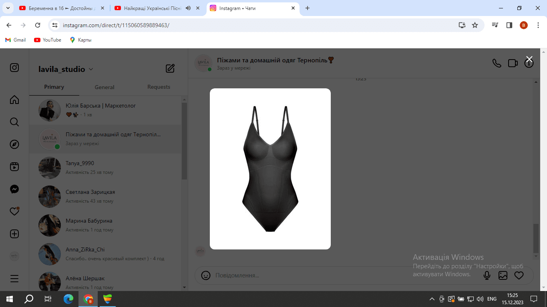Open chat with Tanya_9990
Viewport: 547px width, 307px height.
pyautogui.click(x=105, y=168)
